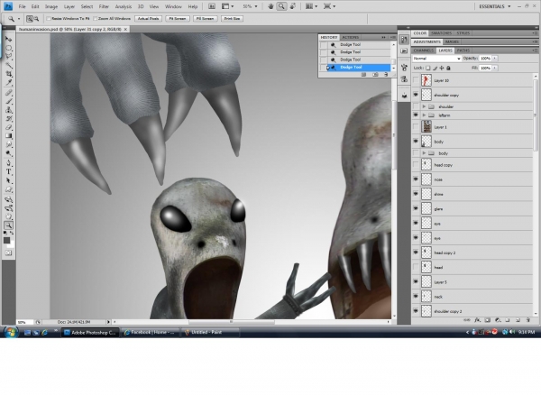Select the Eyedropper tool

coord(8,82)
